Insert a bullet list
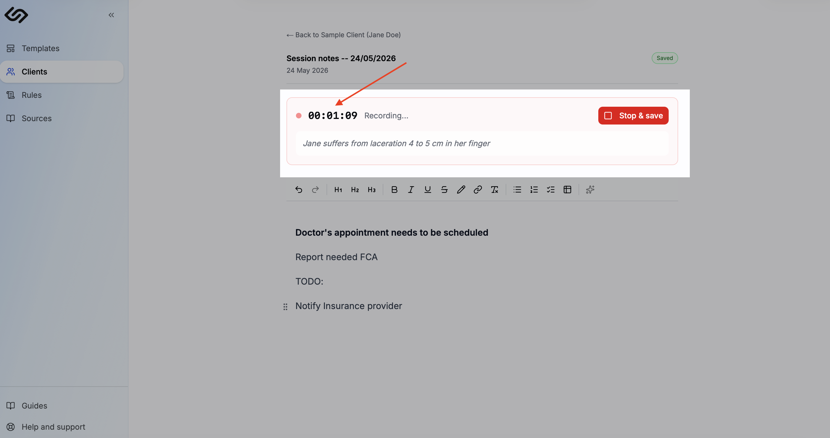The width and height of the screenshot is (830, 438). pos(517,190)
